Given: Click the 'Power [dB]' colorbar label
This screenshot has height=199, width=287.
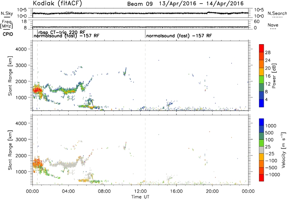Looking at the screenshot, I should click(x=274, y=76).
